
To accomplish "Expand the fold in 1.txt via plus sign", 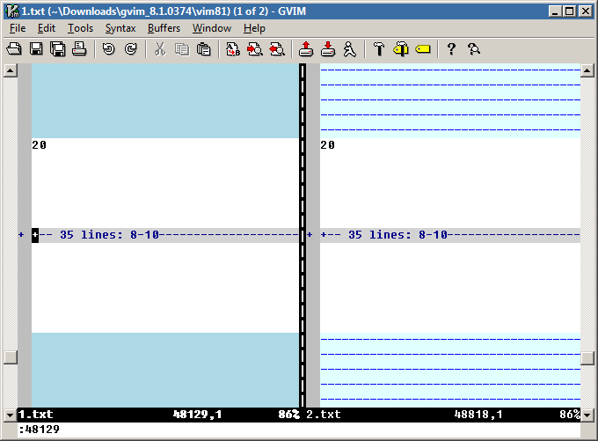I will point(21,235).
